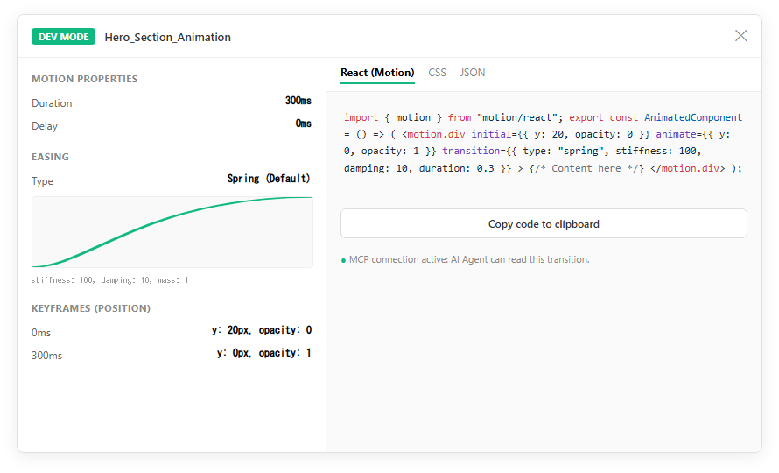Select the 0ms keyframe row
Screen dimensions: 779x473
tap(172, 331)
